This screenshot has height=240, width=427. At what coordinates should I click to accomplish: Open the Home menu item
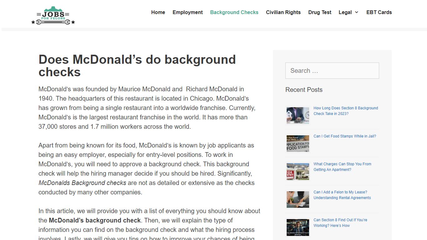click(158, 12)
